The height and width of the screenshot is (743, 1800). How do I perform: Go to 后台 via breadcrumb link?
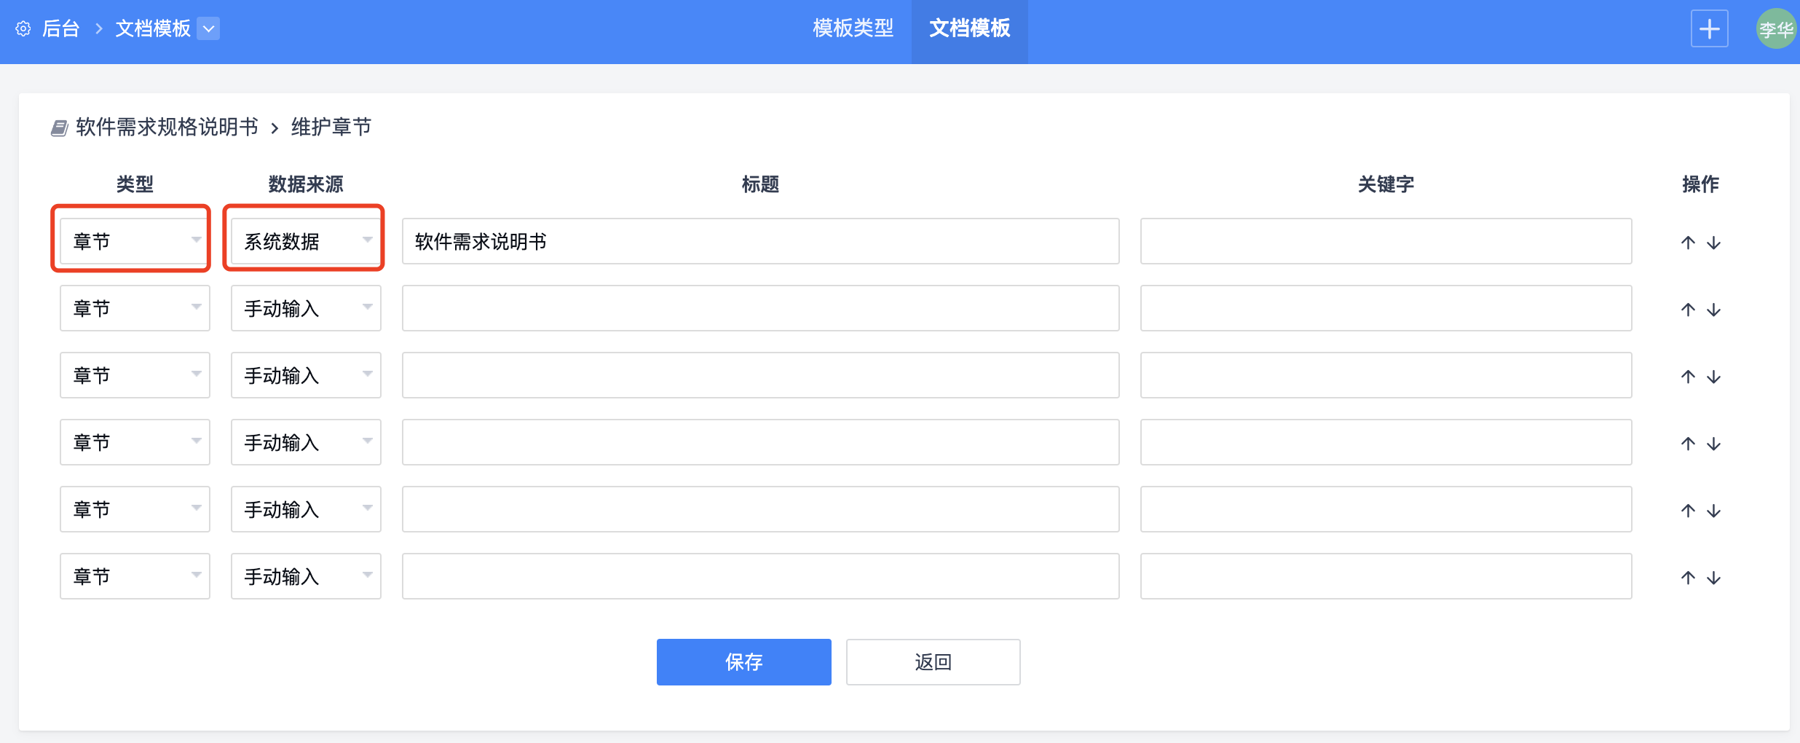click(x=61, y=29)
